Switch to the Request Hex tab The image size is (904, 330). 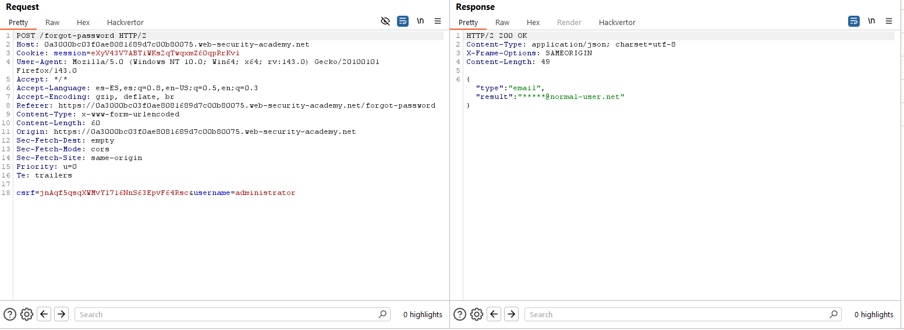(83, 23)
